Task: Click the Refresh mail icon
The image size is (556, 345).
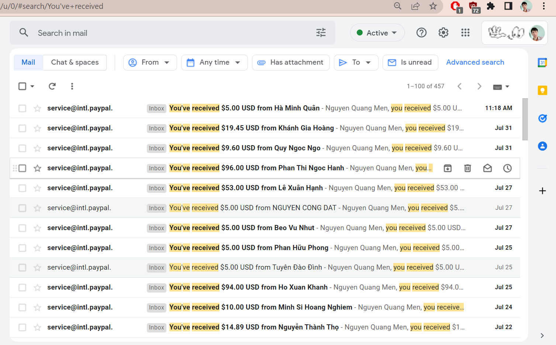Action: click(52, 86)
